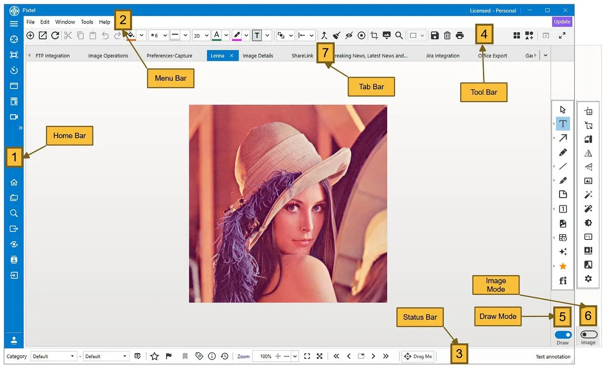Delete the image using the trash icon

point(447,36)
